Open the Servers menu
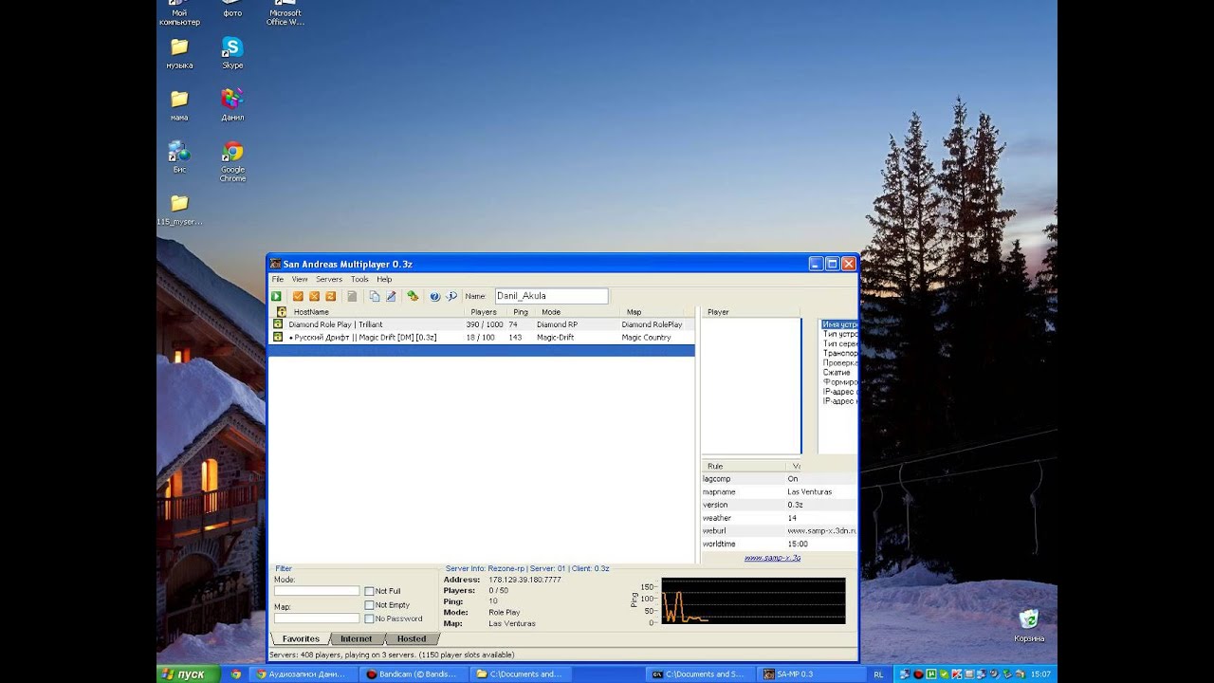The width and height of the screenshot is (1214, 683). point(329,280)
